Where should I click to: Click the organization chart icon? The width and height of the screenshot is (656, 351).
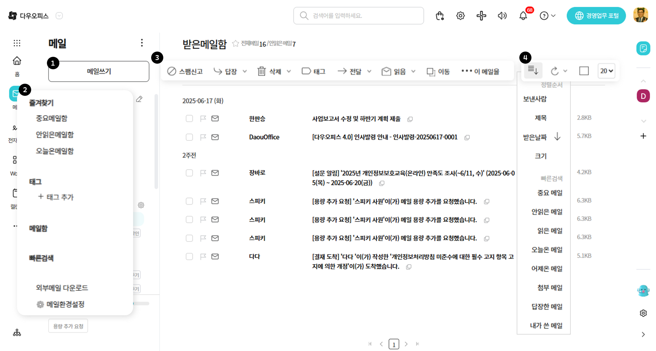(17, 333)
